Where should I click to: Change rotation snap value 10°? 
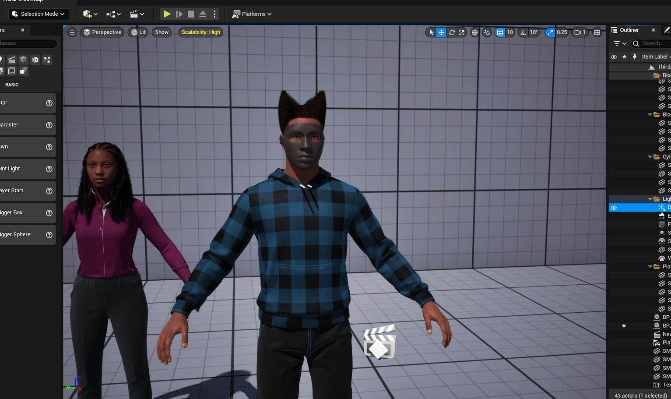(x=534, y=32)
